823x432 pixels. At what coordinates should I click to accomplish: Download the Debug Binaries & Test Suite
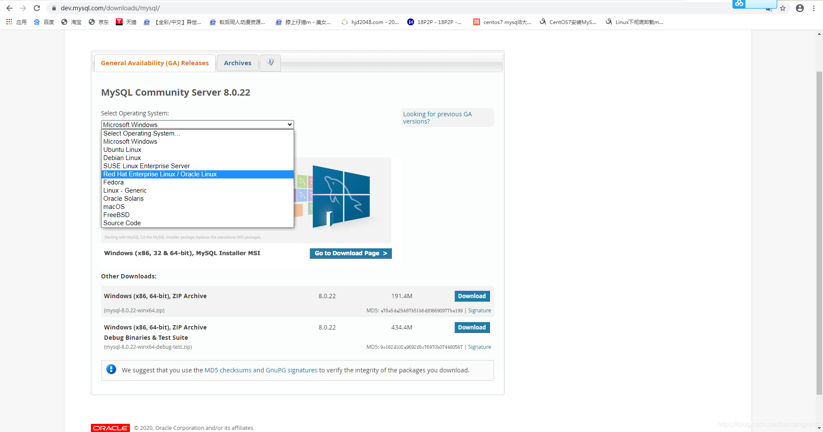tap(472, 327)
